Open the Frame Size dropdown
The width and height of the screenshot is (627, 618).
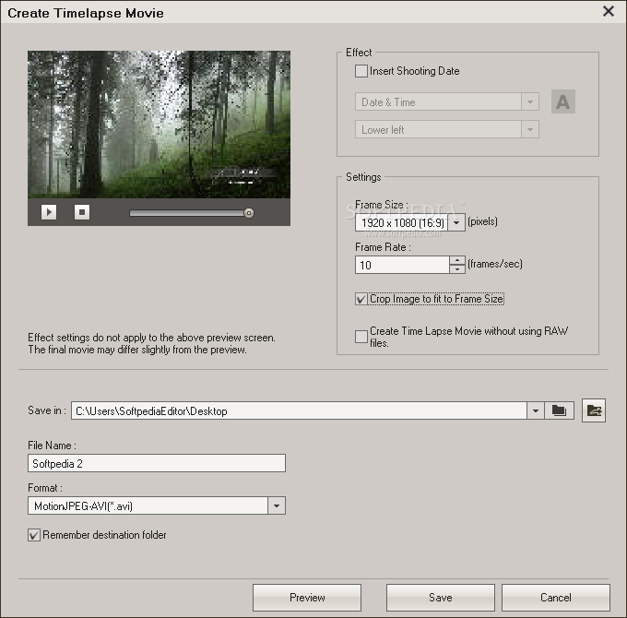(x=456, y=222)
